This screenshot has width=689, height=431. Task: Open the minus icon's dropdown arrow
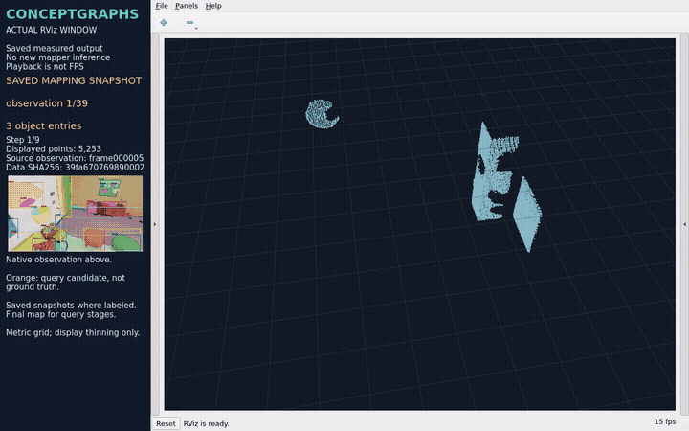coord(196,28)
